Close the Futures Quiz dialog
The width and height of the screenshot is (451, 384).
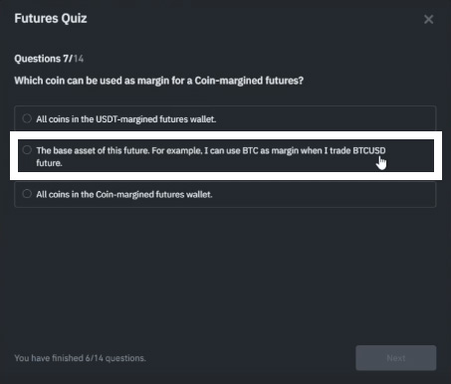428,19
